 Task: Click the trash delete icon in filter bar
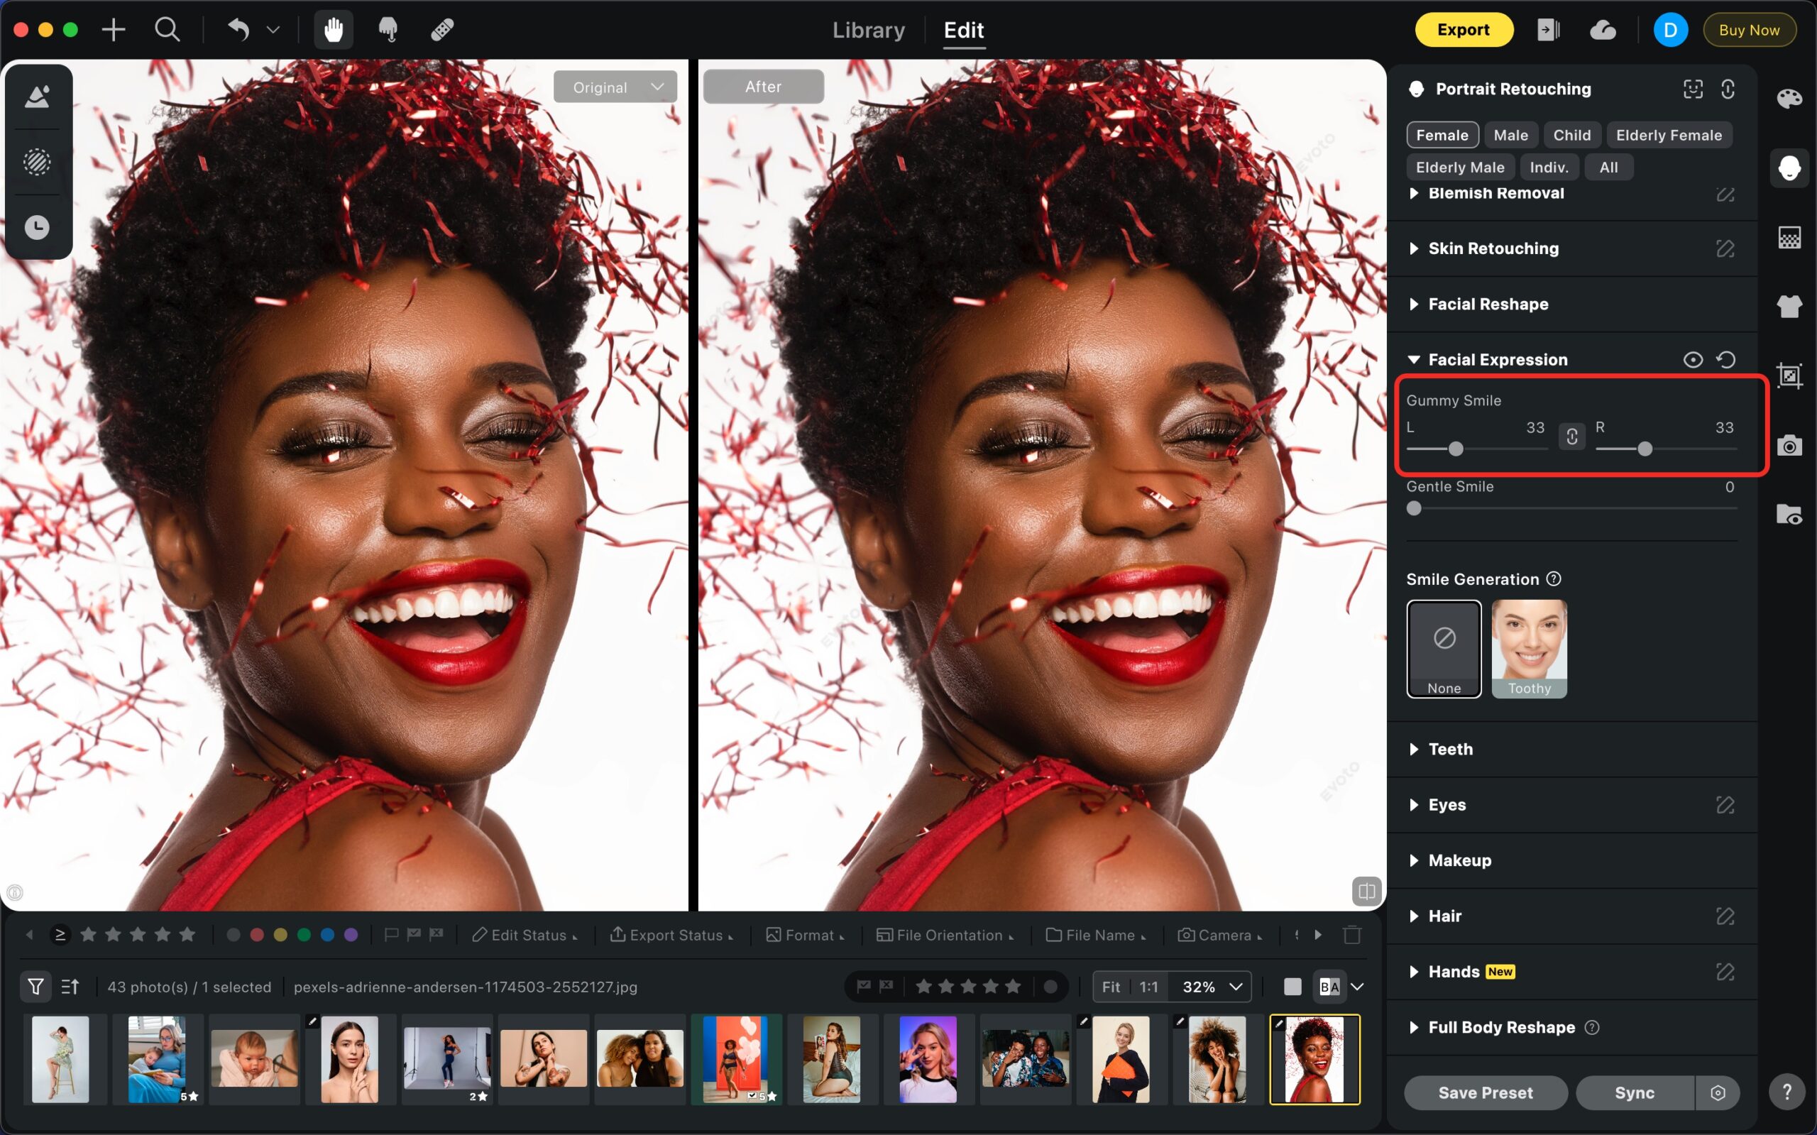[1352, 935]
